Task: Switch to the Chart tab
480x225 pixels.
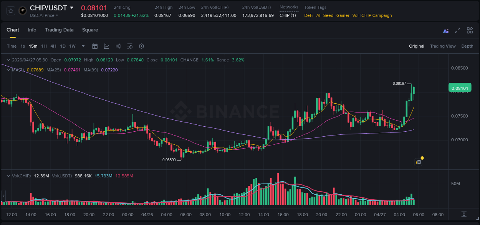Action: point(13,30)
